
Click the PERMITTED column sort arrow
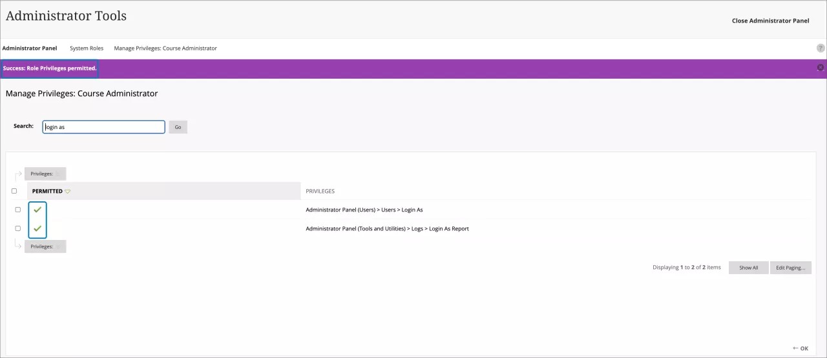(x=68, y=192)
